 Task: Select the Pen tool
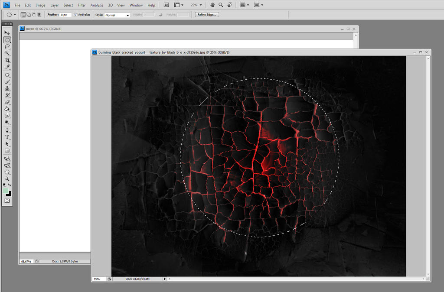(7, 130)
